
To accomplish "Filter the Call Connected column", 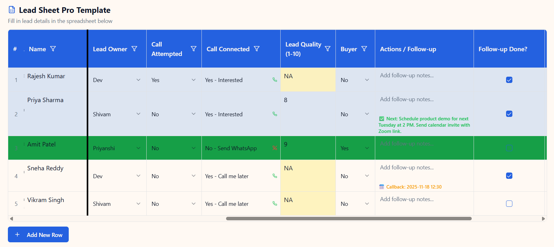I will click(257, 49).
